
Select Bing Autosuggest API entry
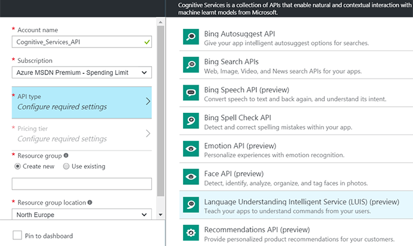pos(296,37)
